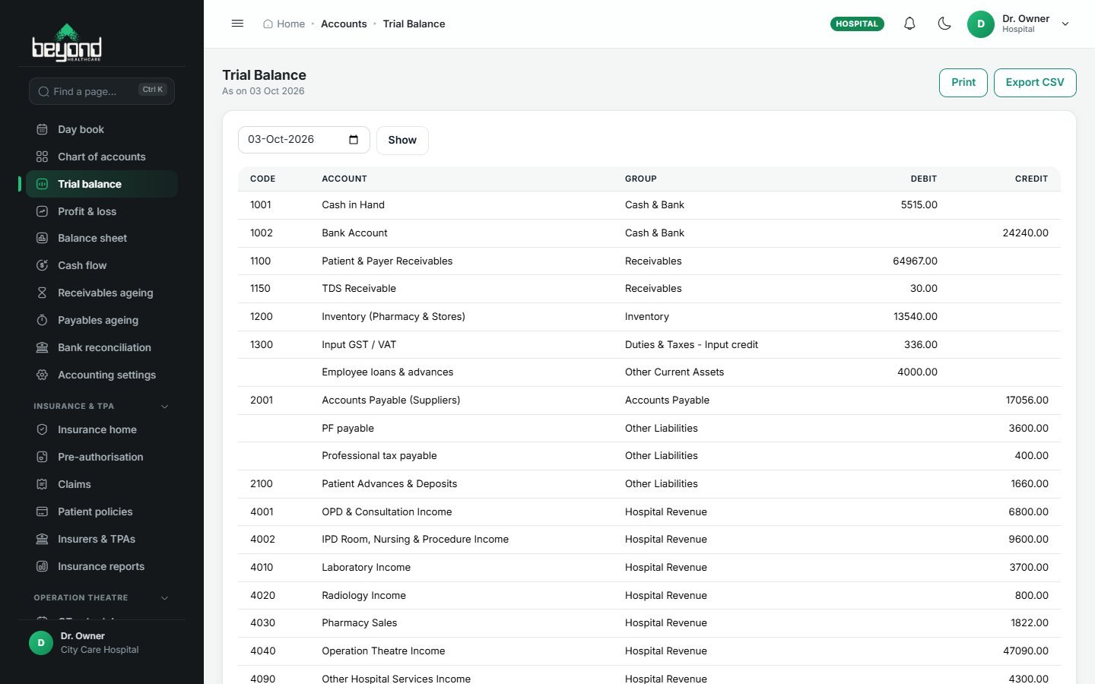The height and width of the screenshot is (684, 1095).
Task: Click the Profit & loss icon
Action: pyautogui.click(x=42, y=211)
